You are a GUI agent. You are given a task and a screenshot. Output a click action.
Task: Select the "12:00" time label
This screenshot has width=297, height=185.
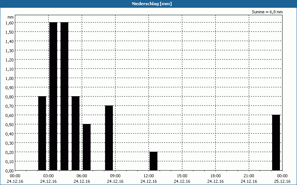[149, 176]
